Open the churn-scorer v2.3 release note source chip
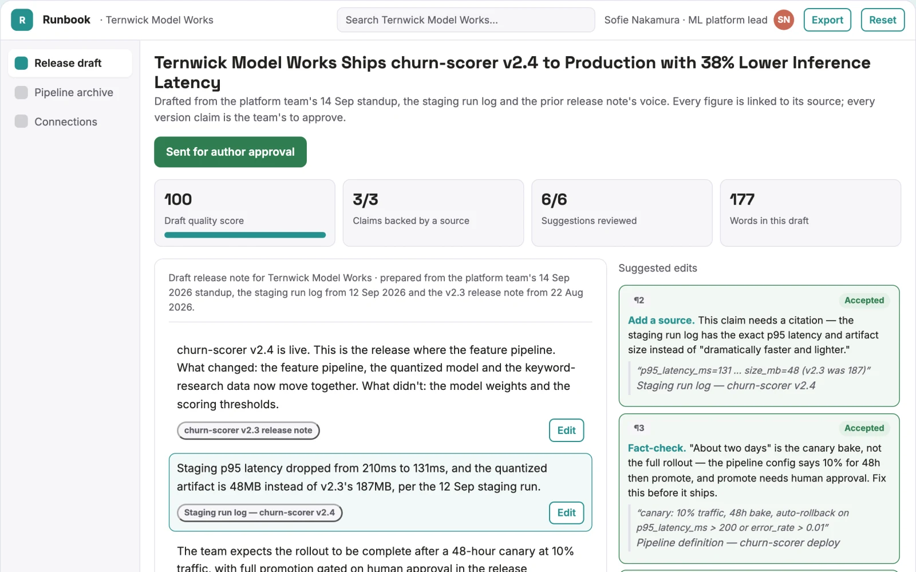The image size is (916, 572). (248, 431)
